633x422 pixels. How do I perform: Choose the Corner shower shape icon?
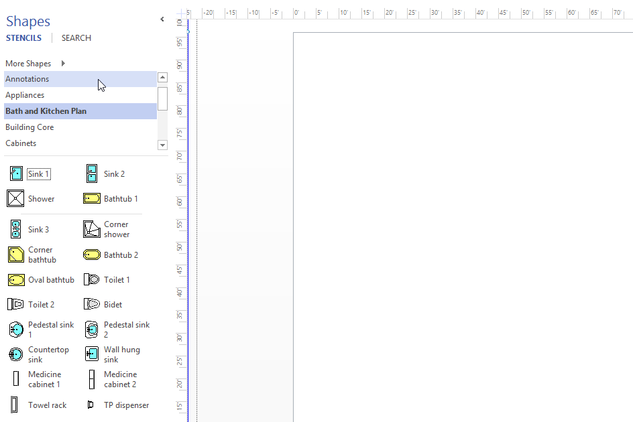(91, 228)
